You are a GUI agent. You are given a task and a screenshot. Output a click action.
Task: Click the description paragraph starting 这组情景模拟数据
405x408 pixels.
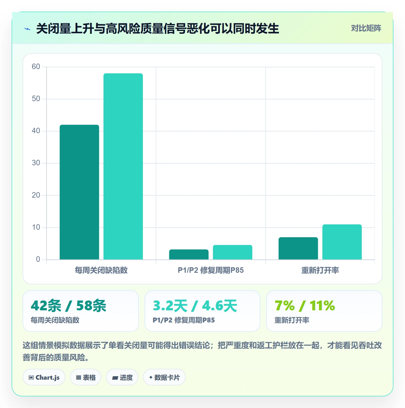tap(203, 351)
